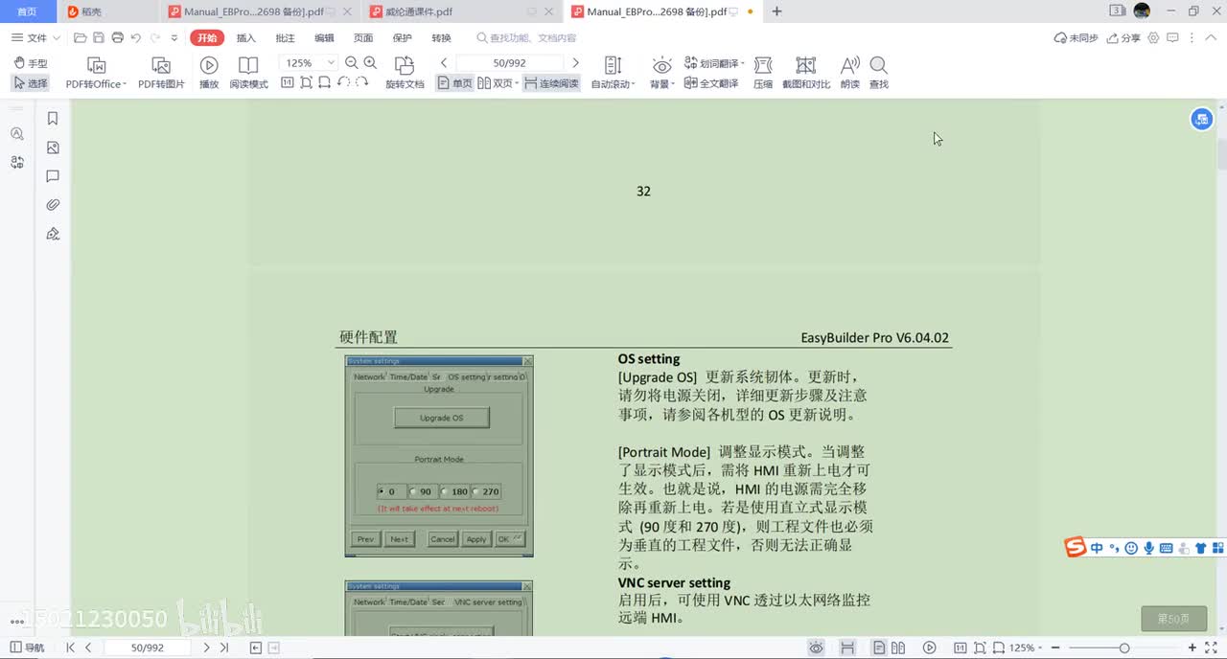The width and height of the screenshot is (1227, 659).
Task: Zoom out with minus magnifier icon
Action: pos(352,62)
